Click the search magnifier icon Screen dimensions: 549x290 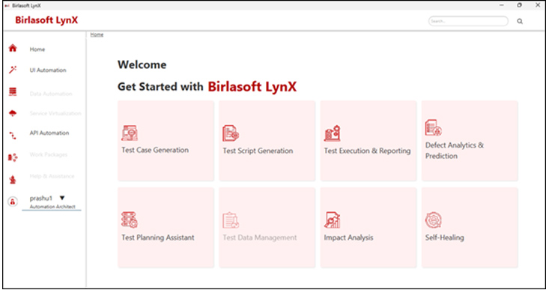coord(520,22)
